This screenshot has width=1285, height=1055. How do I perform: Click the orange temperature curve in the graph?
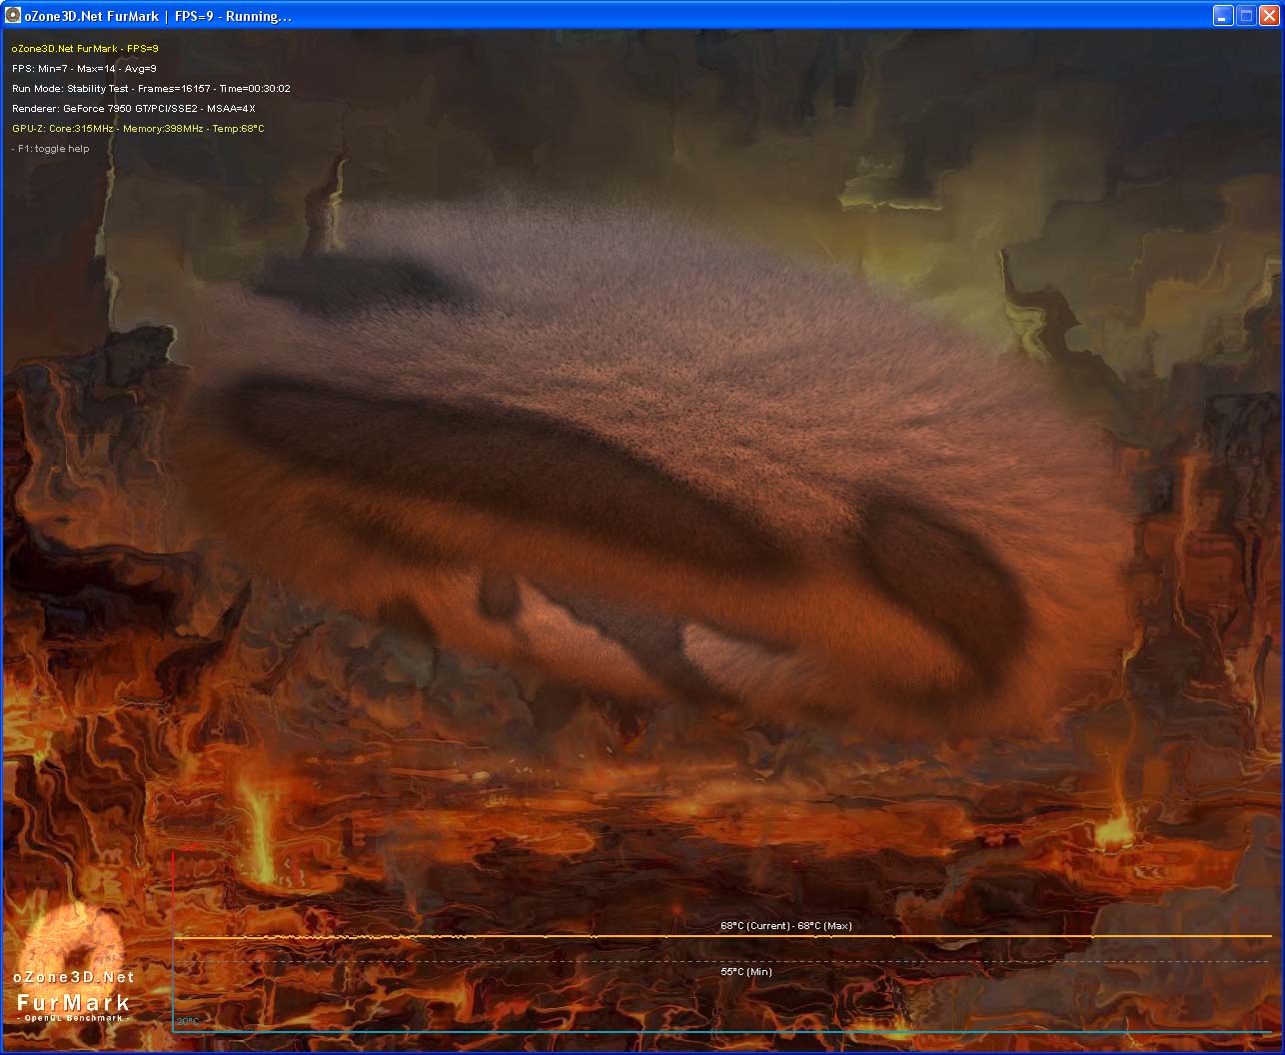tap(721, 937)
